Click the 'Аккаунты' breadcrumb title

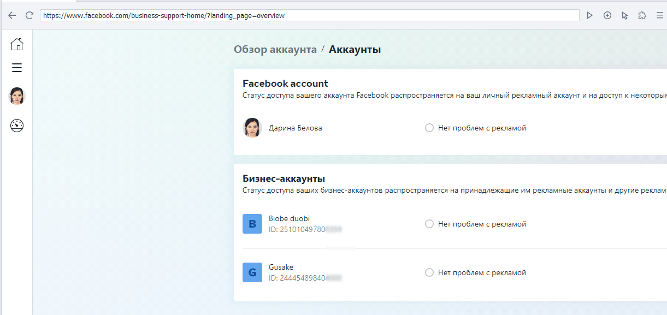tap(355, 50)
